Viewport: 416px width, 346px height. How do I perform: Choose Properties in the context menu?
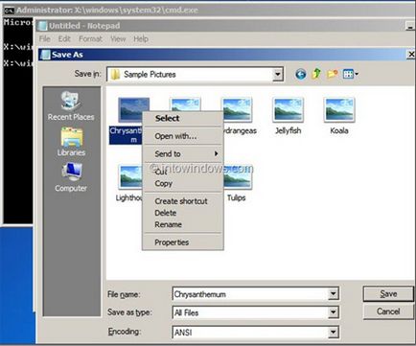182,242
